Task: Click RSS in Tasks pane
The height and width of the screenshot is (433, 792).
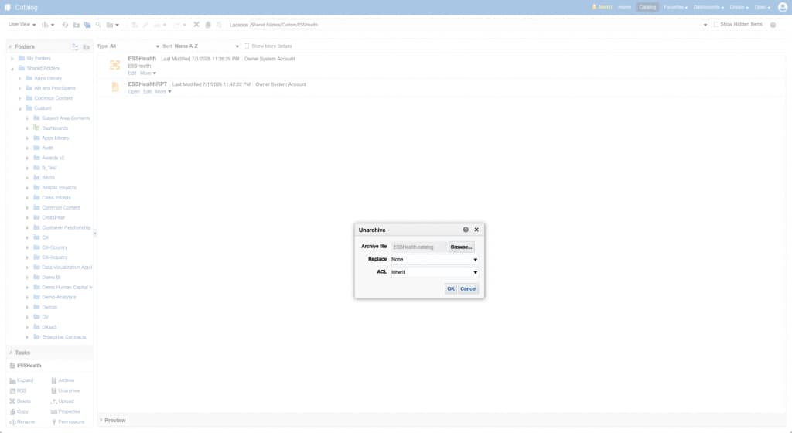Action: [18, 390]
